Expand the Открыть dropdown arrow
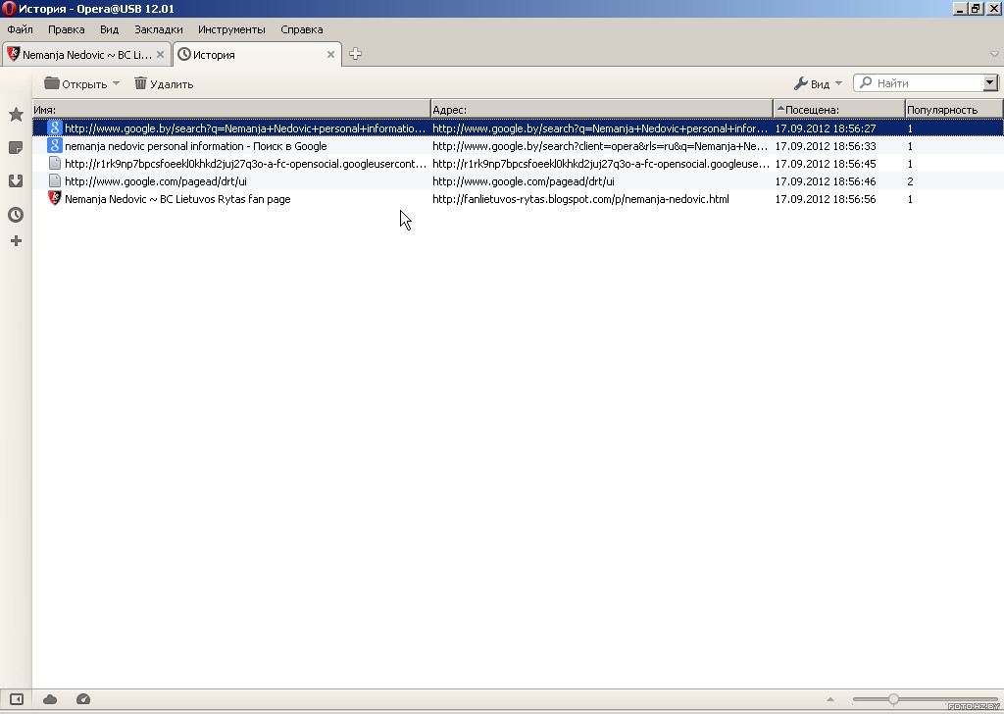This screenshot has width=1004, height=714. pos(116,83)
